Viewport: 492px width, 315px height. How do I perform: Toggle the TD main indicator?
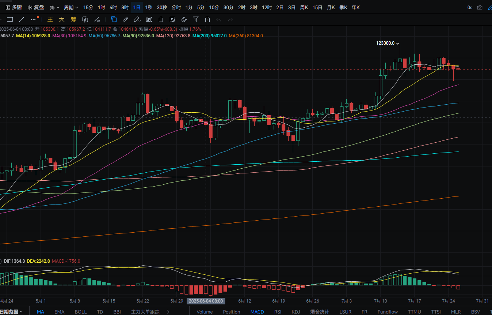coord(100,312)
